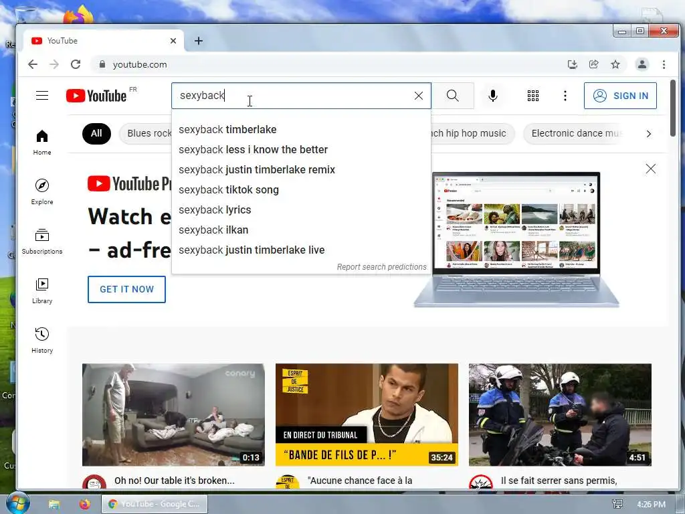This screenshot has height=514, width=685.
Task: Open the laptop promo image
Action: click(516, 240)
